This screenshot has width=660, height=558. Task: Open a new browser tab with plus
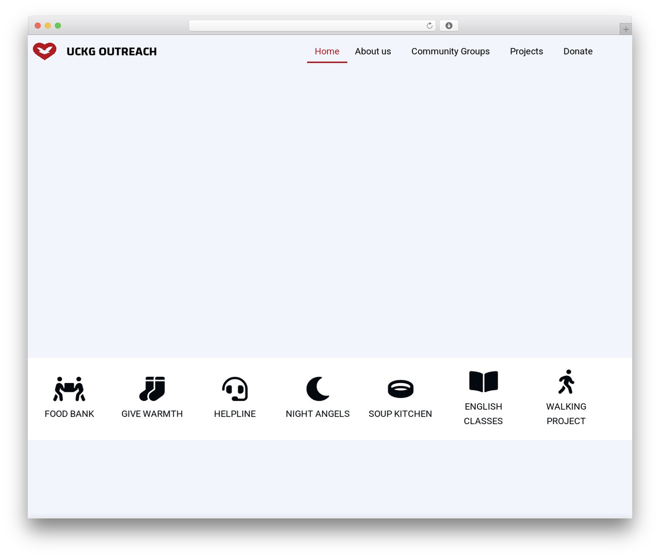[626, 29]
